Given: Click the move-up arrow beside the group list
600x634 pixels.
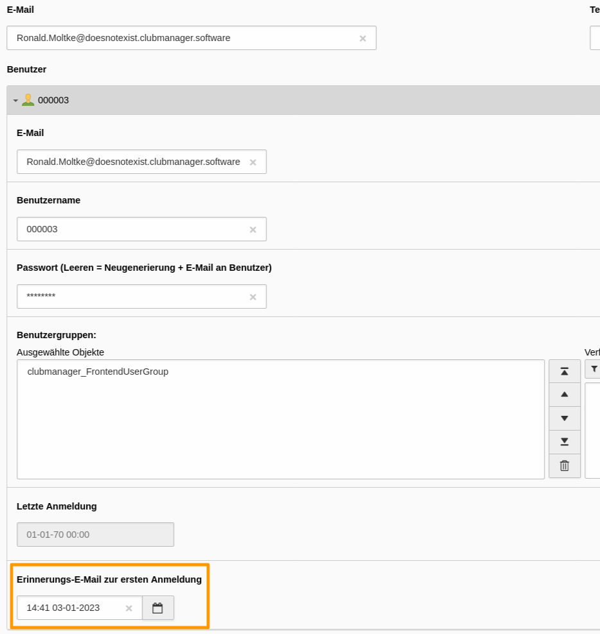Looking at the screenshot, I should coord(564,394).
